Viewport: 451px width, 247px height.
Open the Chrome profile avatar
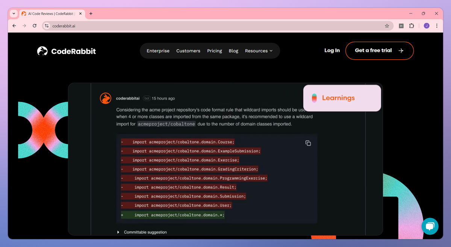(x=427, y=26)
